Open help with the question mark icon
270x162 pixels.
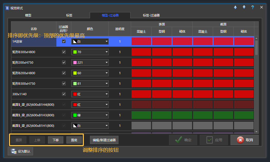tap(253, 7)
